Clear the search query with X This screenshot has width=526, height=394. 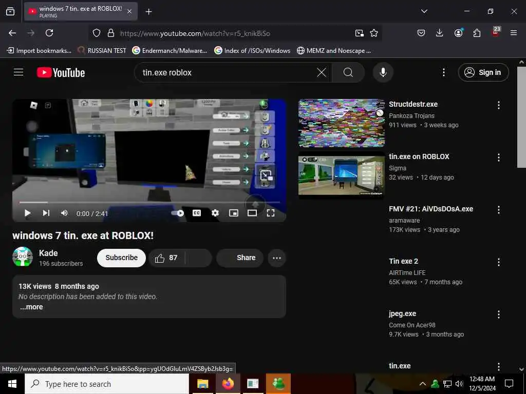[322, 72]
